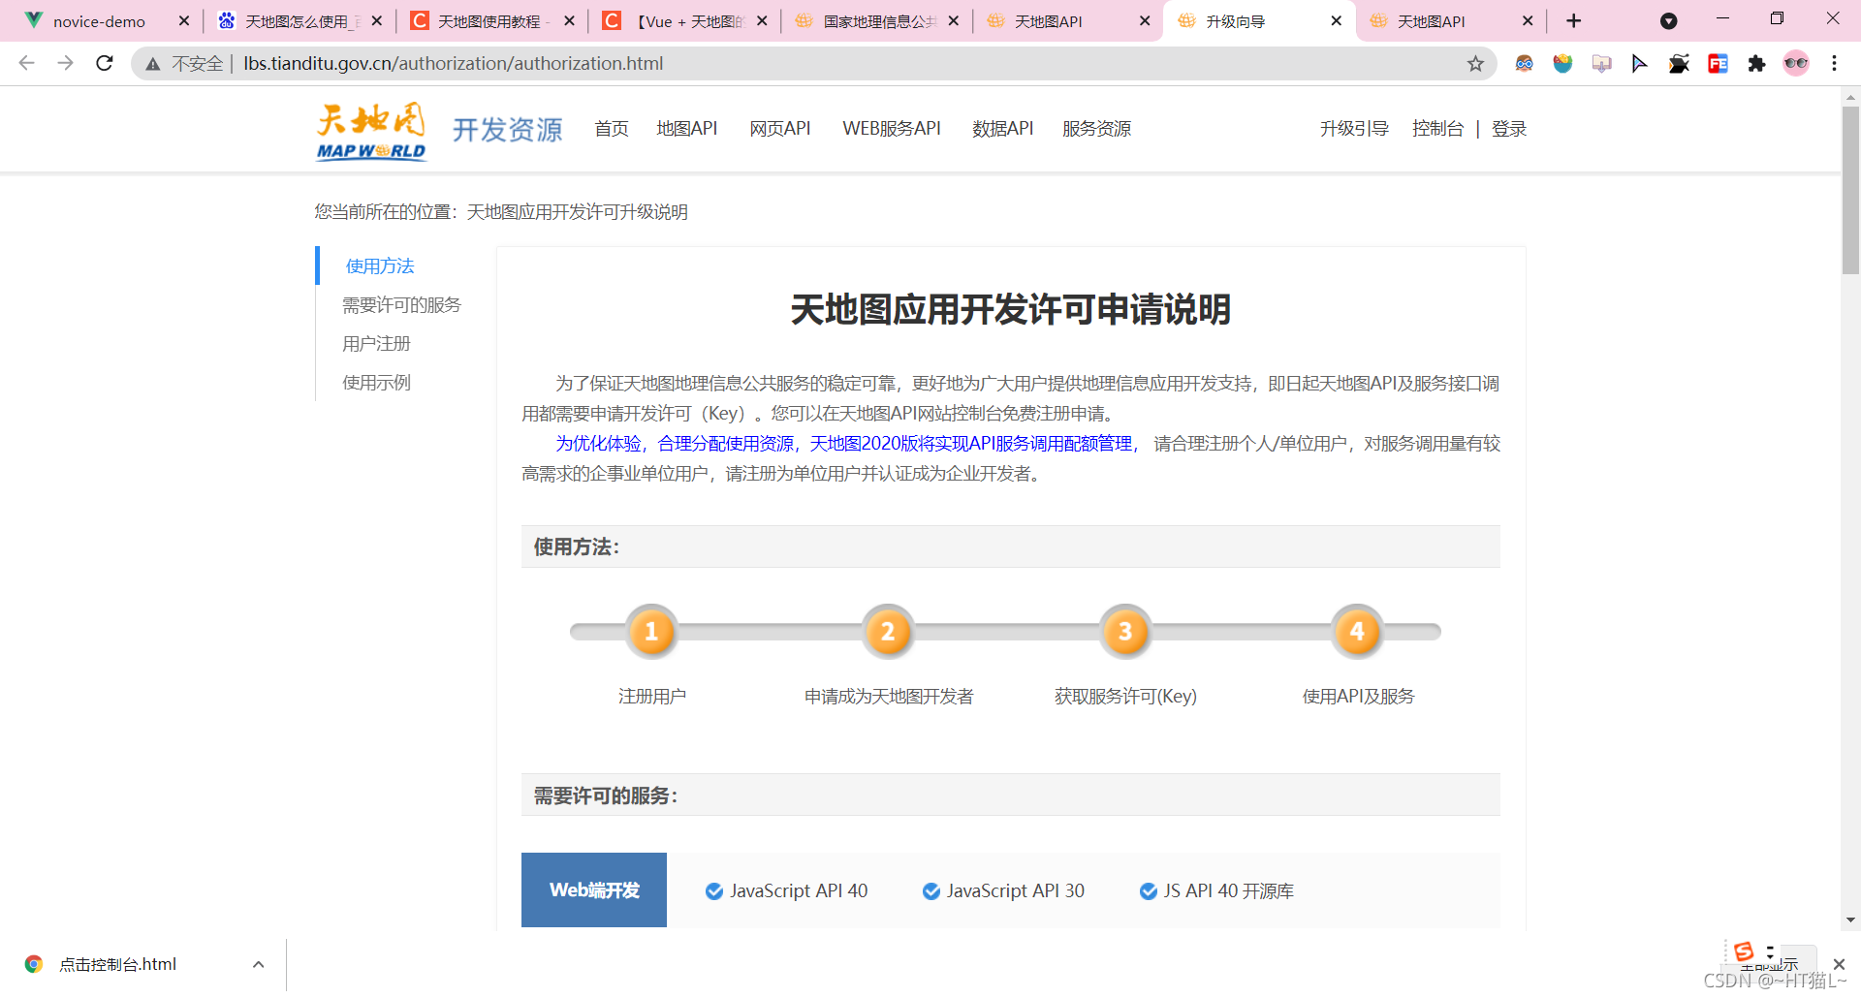Open the Chrome three-dot menu
This screenshot has width=1861, height=998.
click(x=1834, y=64)
